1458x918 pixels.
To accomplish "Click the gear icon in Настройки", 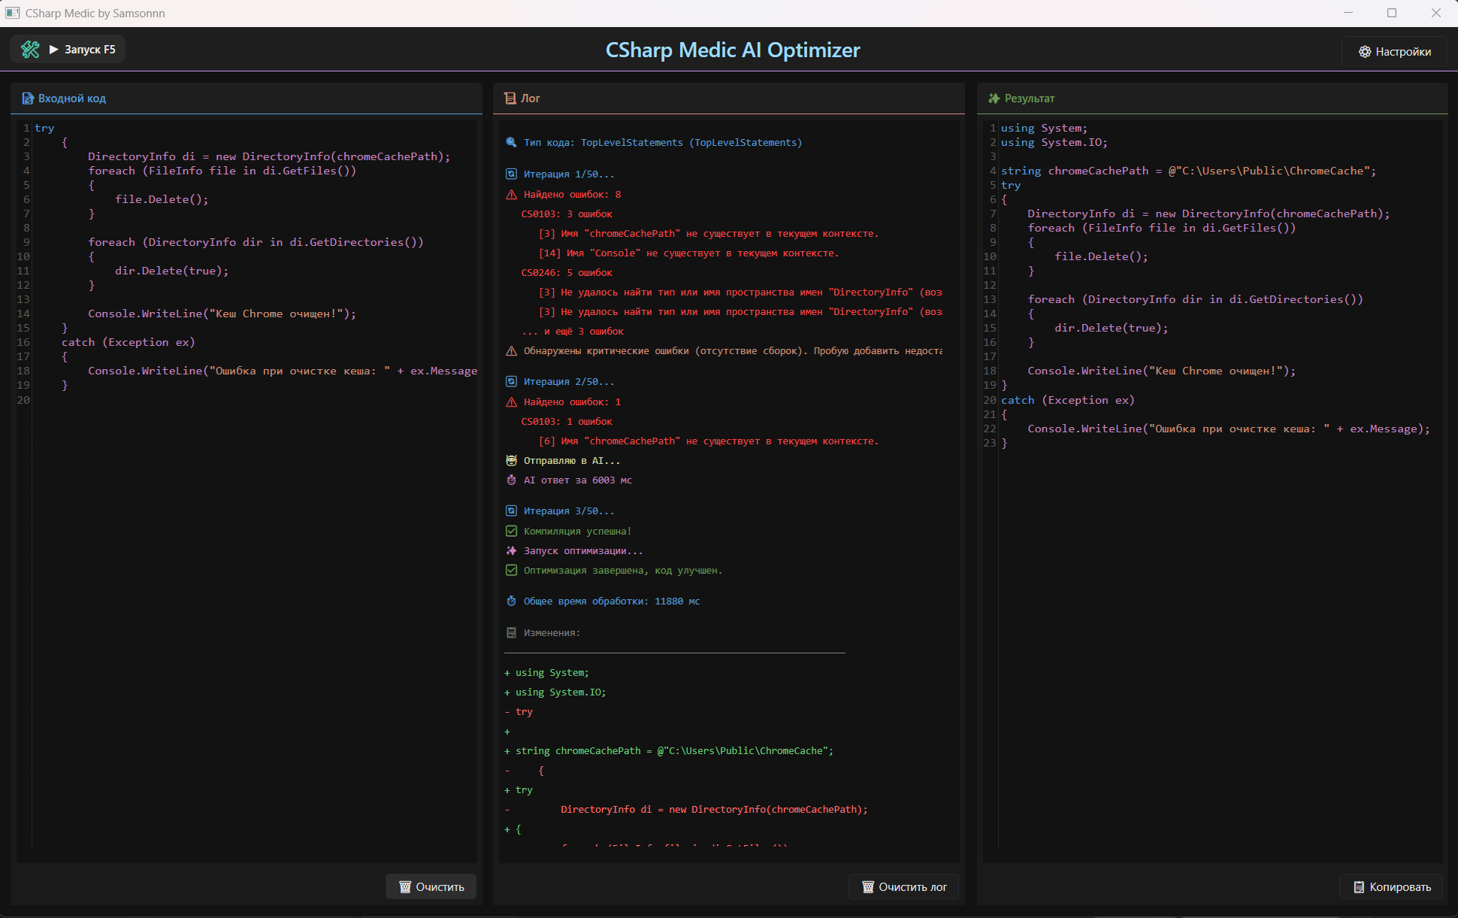I will click(x=1365, y=52).
